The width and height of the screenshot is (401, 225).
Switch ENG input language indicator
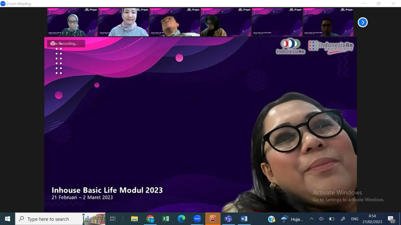[355, 219]
